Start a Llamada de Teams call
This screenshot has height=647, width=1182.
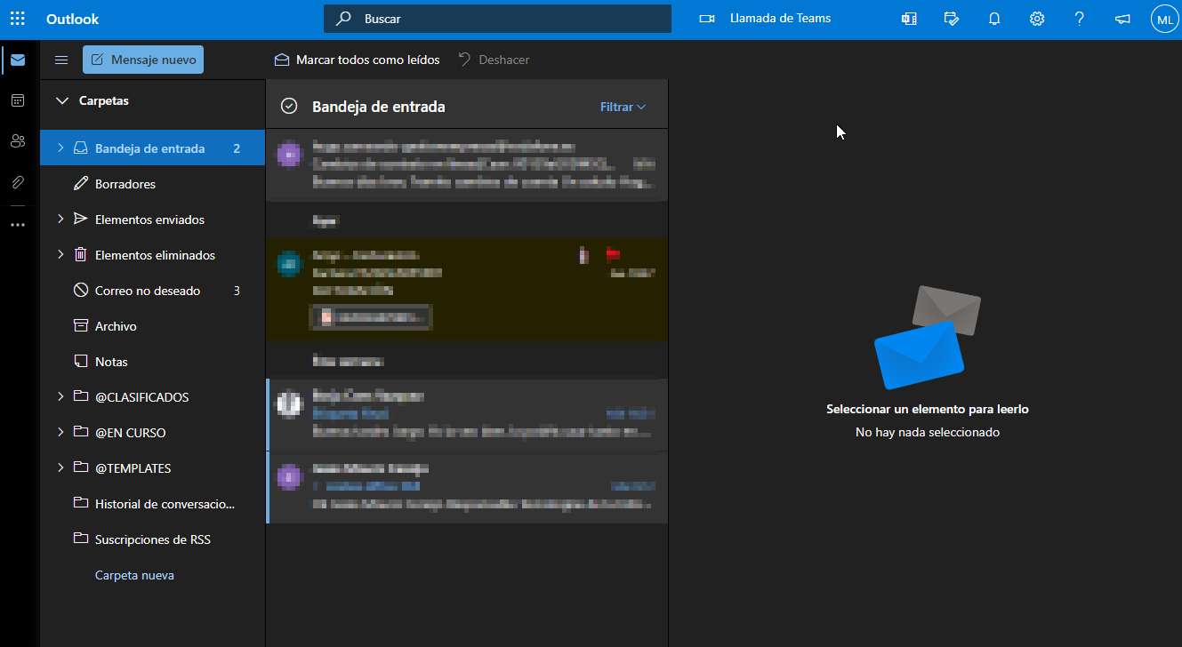[766, 19]
